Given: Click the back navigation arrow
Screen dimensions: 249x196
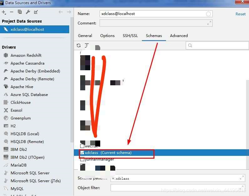Looking at the screenshot, I should [61, 12].
